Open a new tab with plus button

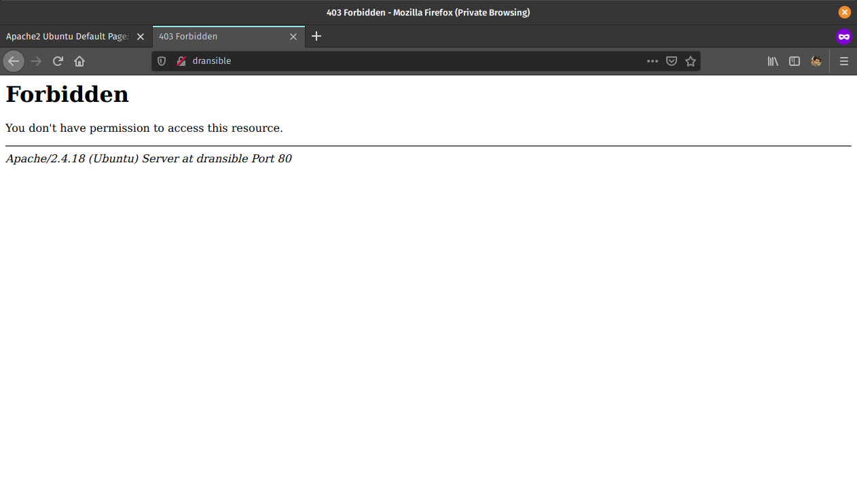(x=316, y=37)
